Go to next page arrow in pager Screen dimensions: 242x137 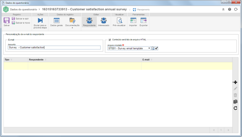pos(228,130)
